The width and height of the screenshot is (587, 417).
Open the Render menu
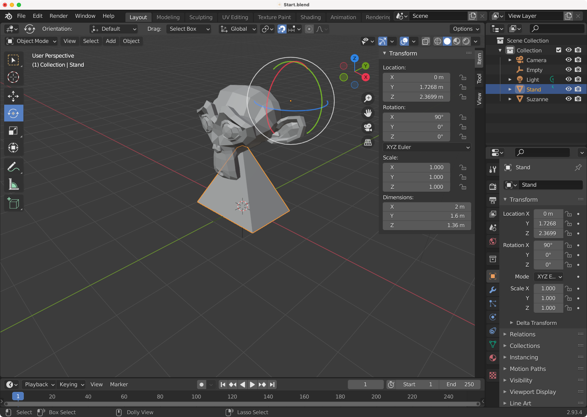coord(58,16)
